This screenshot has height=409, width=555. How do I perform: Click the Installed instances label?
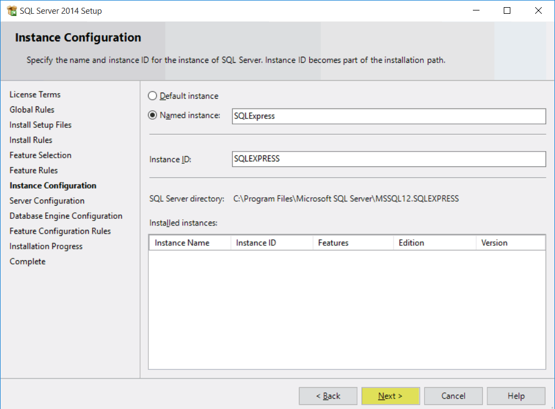tap(184, 223)
